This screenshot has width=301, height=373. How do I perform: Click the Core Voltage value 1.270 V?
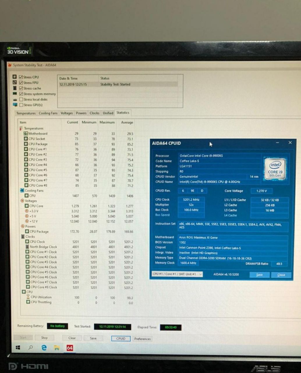pyautogui.click(x=262, y=191)
